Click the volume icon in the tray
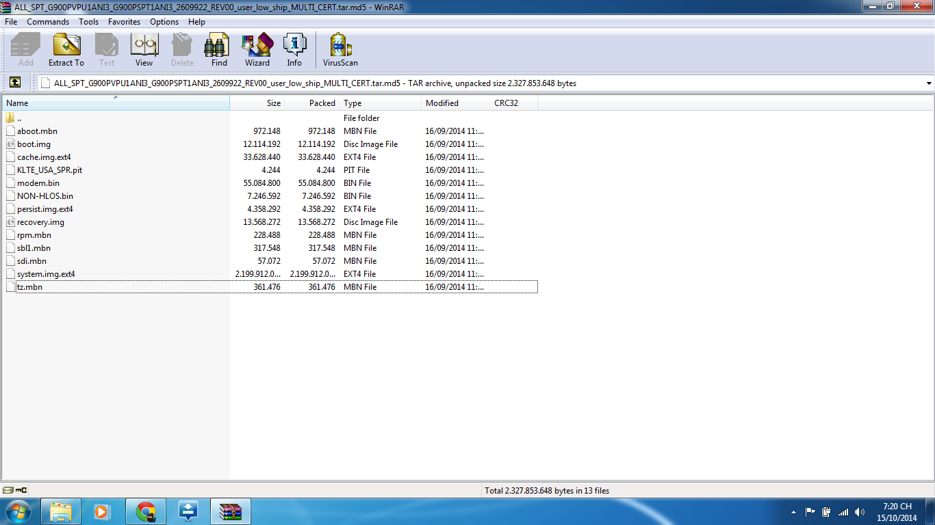This screenshot has height=525, width=935. pyautogui.click(x=860, y=511)
